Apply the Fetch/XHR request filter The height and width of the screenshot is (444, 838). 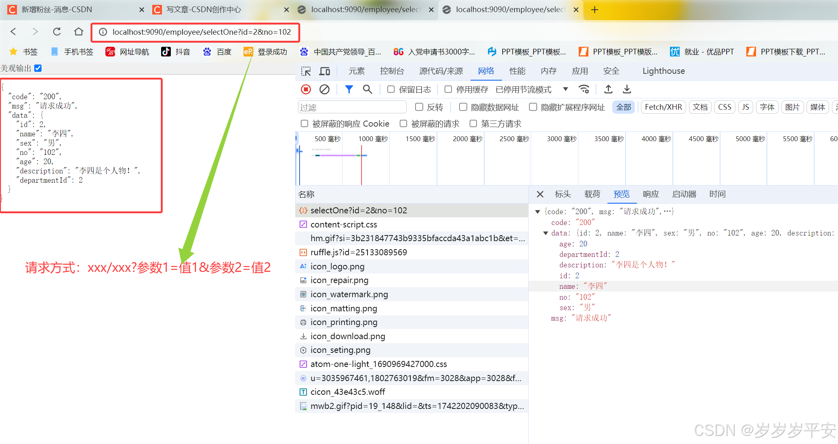tap(663, 107)
